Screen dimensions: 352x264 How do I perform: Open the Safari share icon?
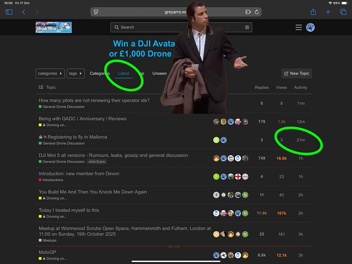(x=313, y=12)
